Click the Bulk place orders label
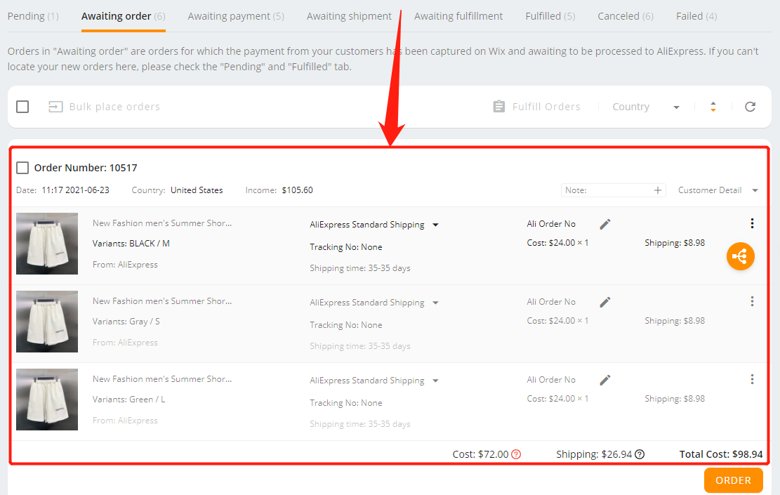780x495 pixels. 114,107
